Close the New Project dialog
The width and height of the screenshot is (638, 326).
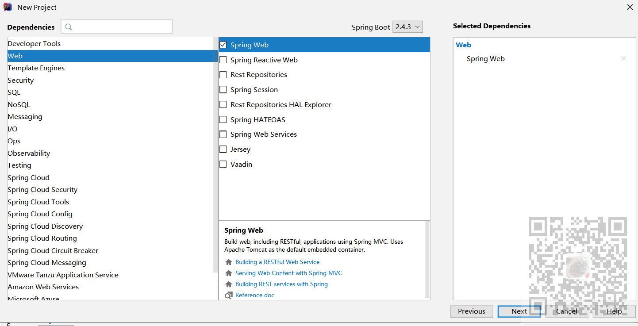tap(630, 7)
